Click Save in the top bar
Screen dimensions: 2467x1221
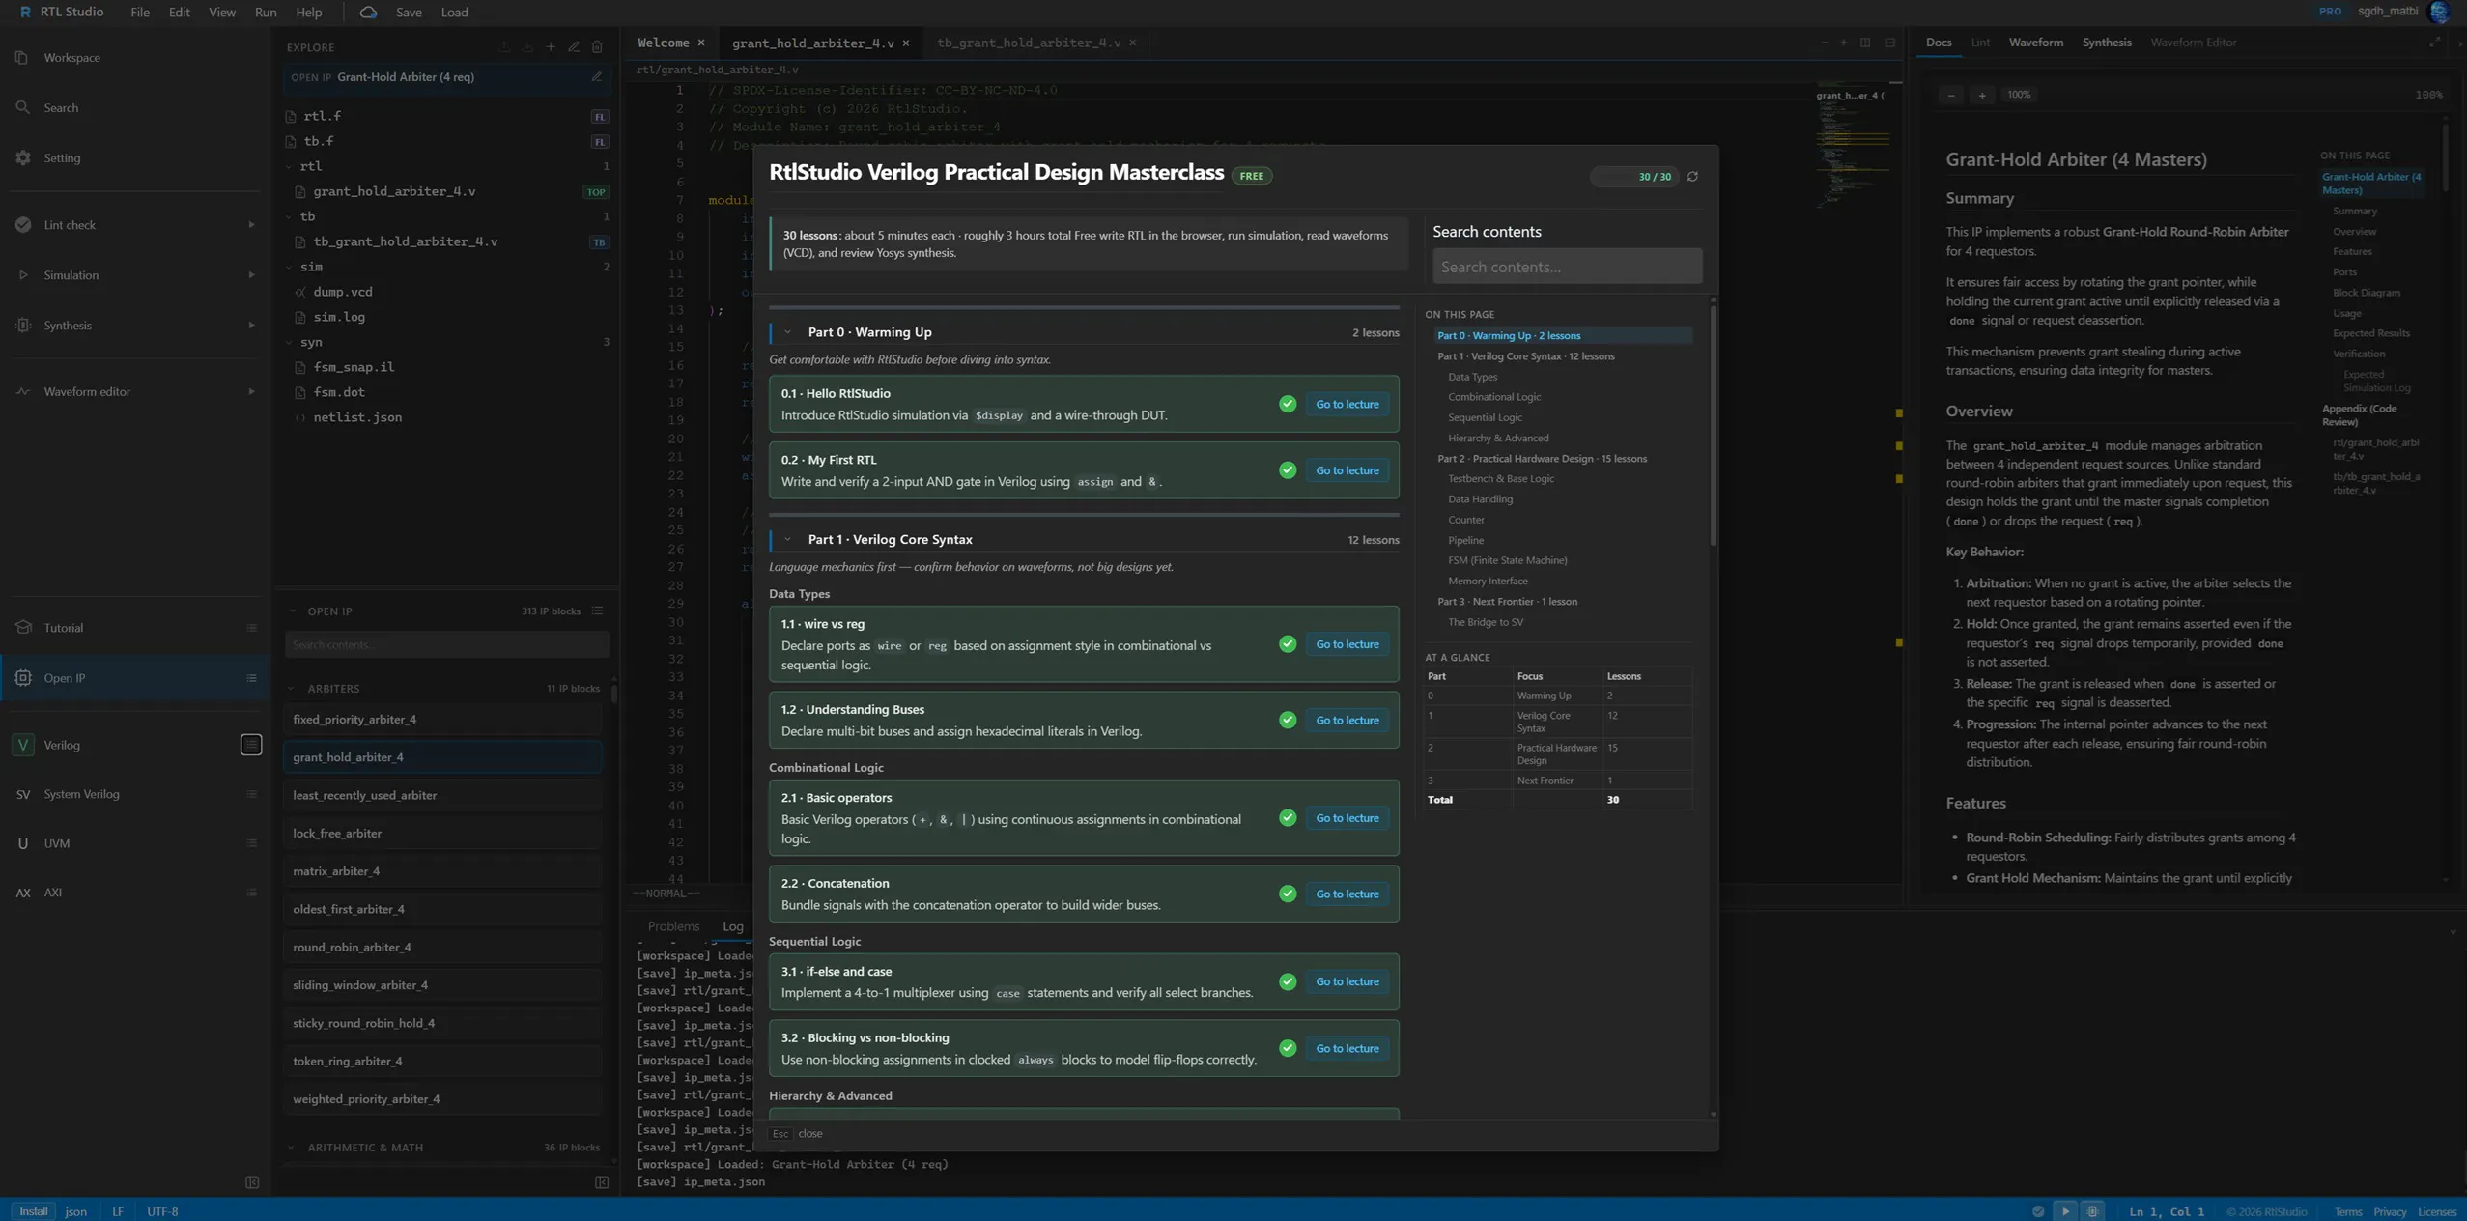point(409,13)
